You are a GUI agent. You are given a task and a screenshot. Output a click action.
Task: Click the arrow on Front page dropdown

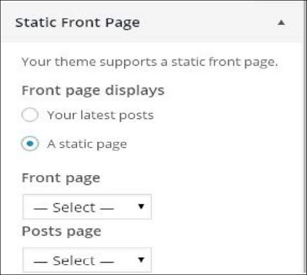click(141, 207)
